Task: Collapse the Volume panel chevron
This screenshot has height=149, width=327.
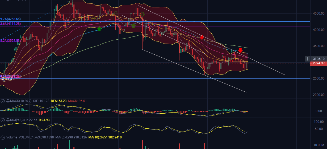Action: 3,137
